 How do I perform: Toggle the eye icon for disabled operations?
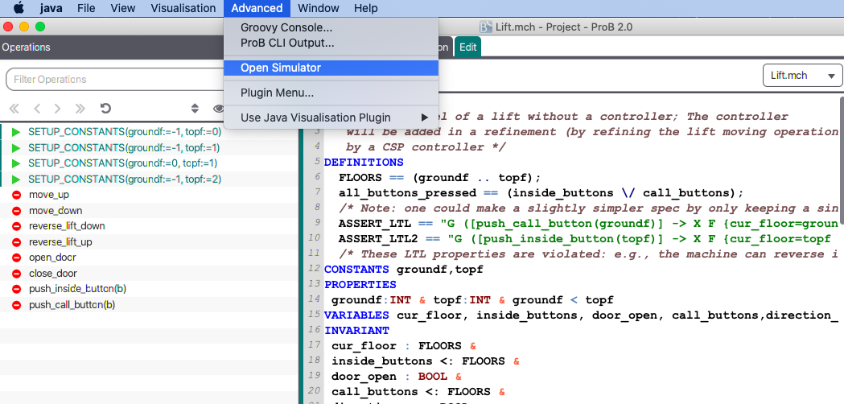pyautogui.click(x=217, y=109)
